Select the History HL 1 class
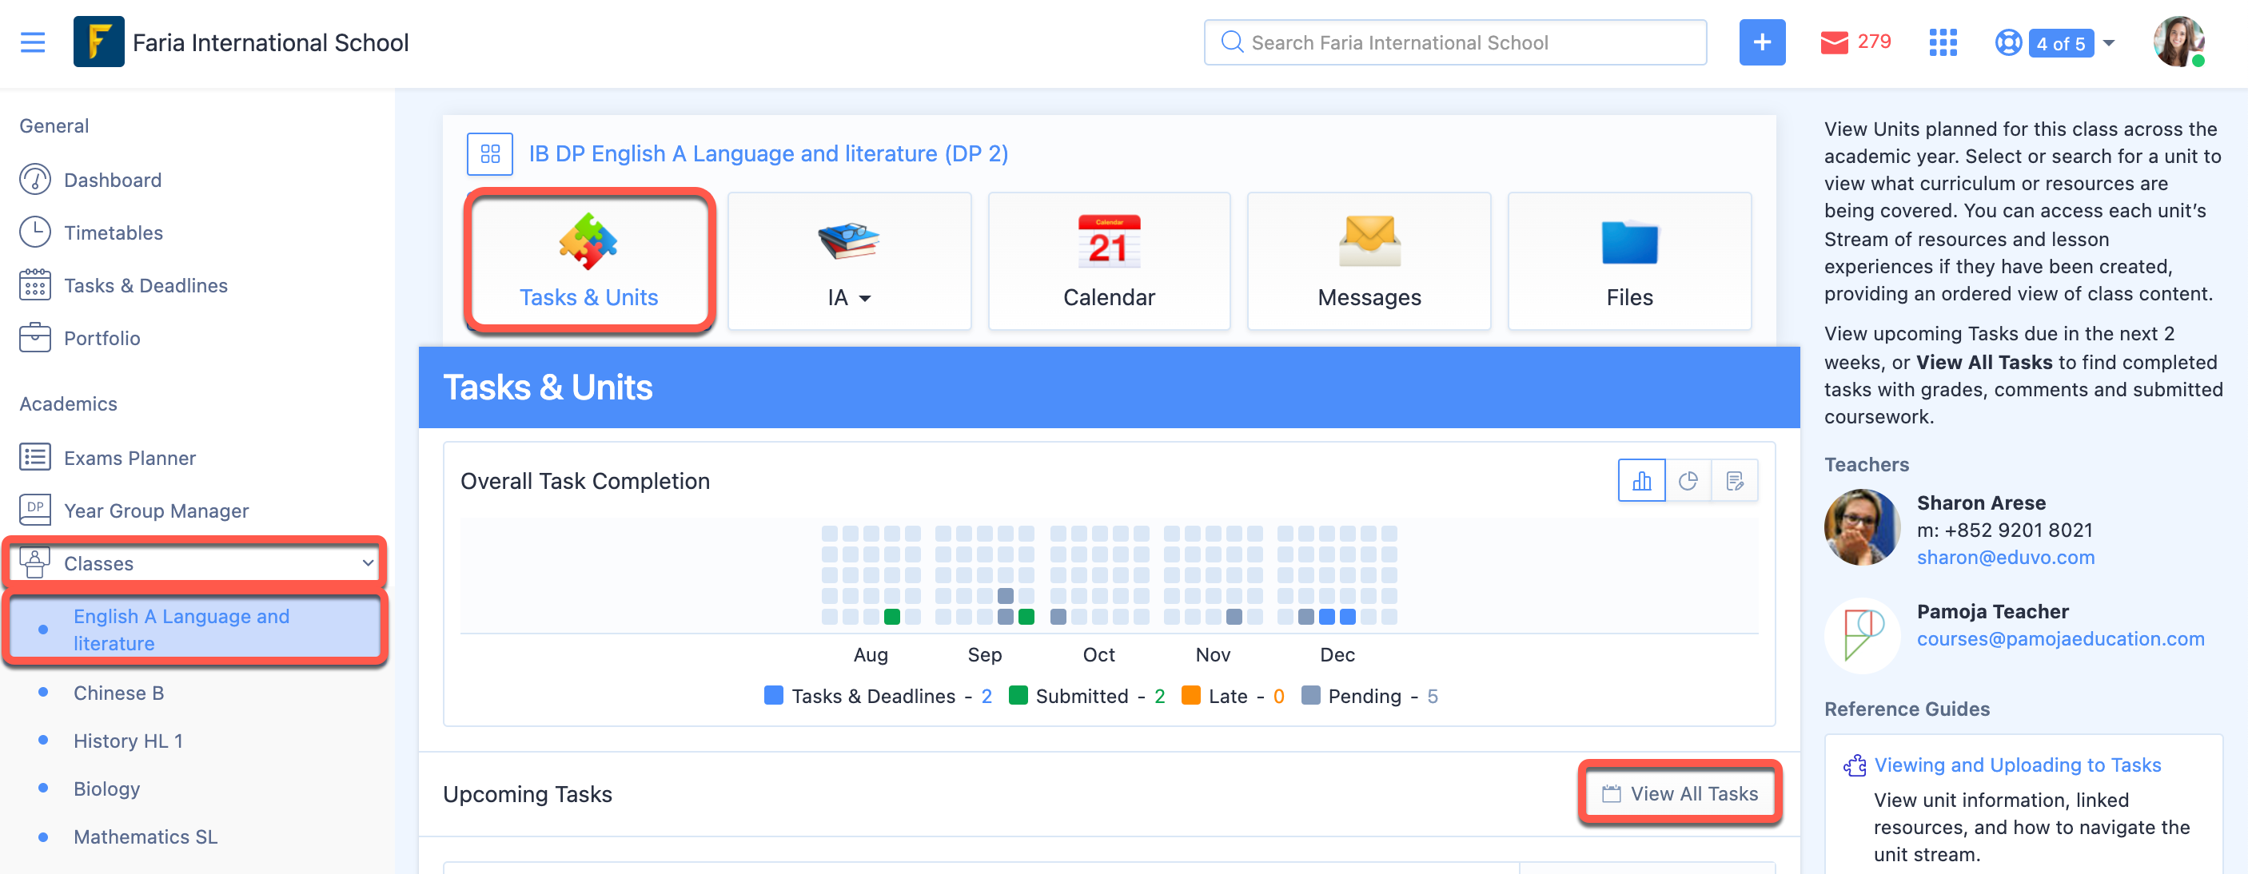Screen dimensions: 2248x874 point(128,741)
